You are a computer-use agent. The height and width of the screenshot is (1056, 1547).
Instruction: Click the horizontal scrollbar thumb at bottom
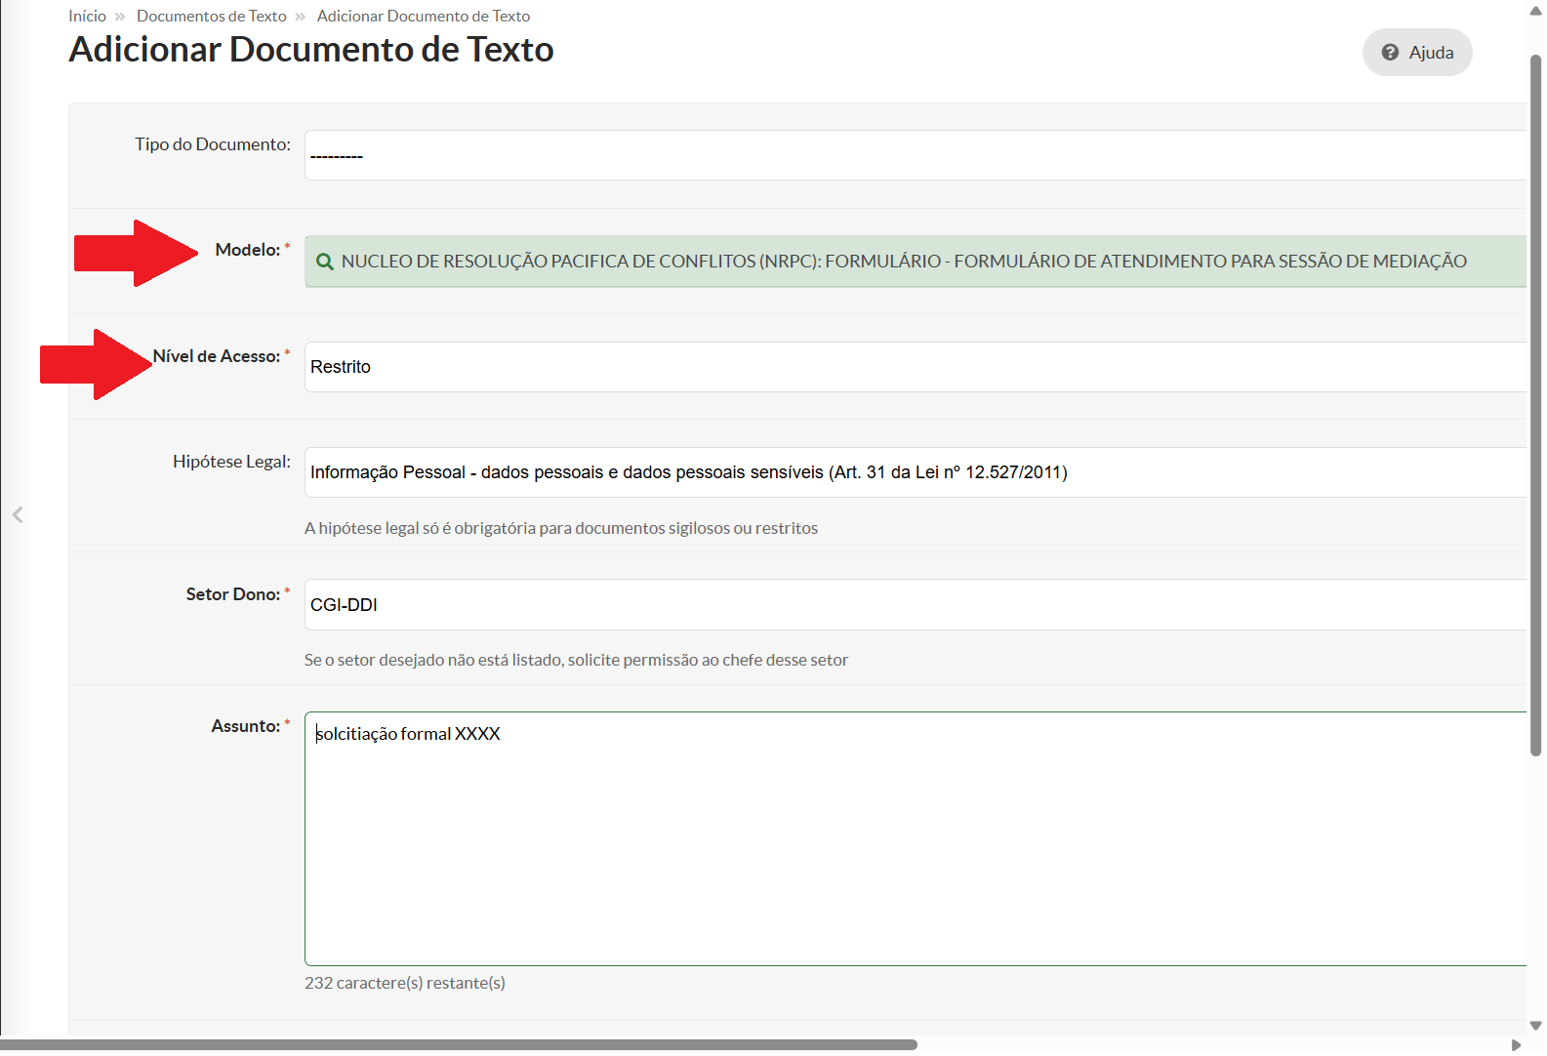[x=459, y=1045]
